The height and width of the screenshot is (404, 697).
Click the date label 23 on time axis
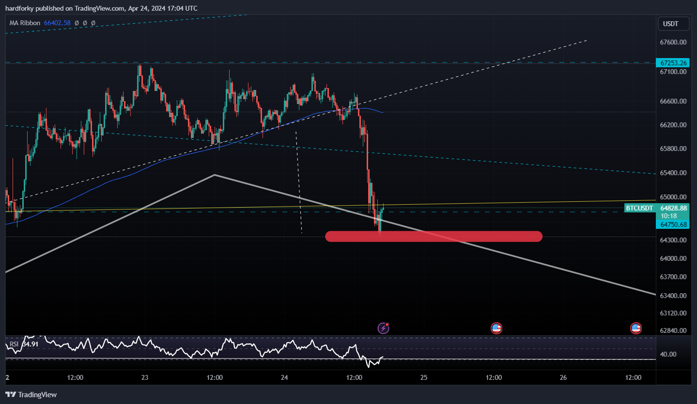tap(145, 377)
